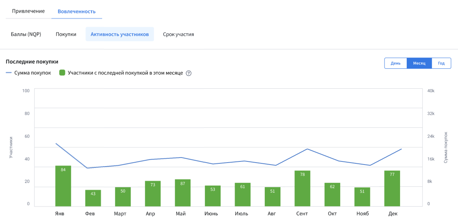This screenshot has width=458, height=222.
Task: Toggle the Сумма покупок line legend
Action: pyautogui.click(x=29, y=73)
